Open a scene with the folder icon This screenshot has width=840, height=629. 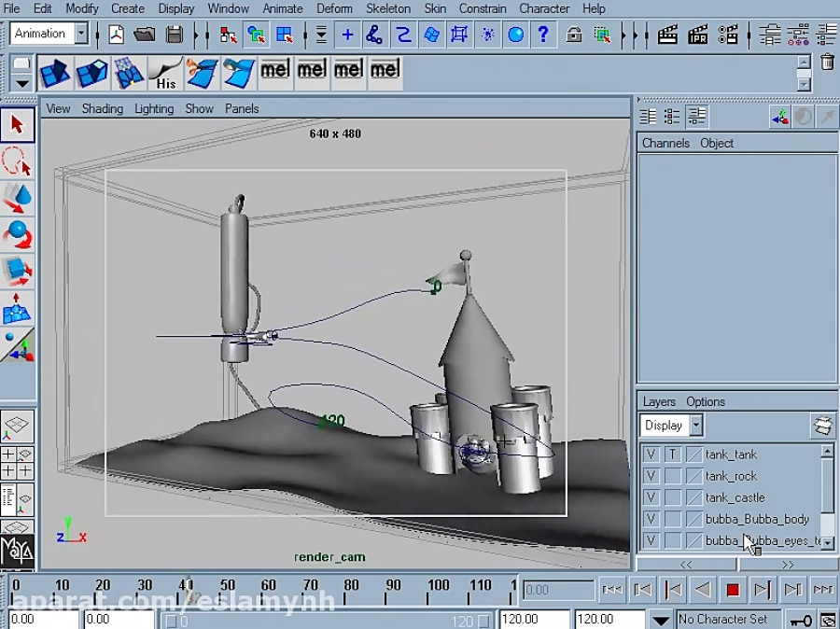(145, 34)
